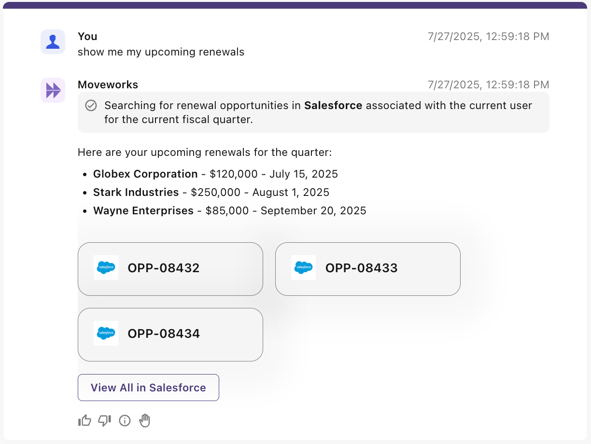Open View All in Salesforce

tap(148, 388)
